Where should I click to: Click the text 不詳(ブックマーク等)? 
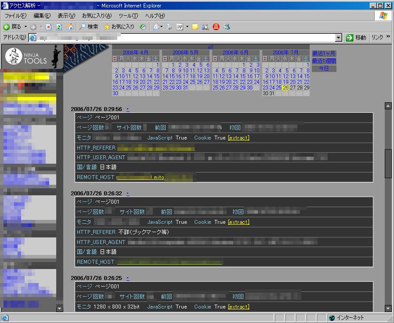(x=144, y=232)
